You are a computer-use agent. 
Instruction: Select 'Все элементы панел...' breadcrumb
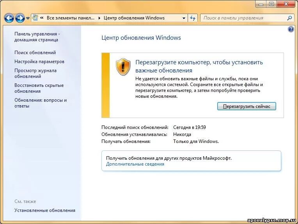(x=71, y=18)
